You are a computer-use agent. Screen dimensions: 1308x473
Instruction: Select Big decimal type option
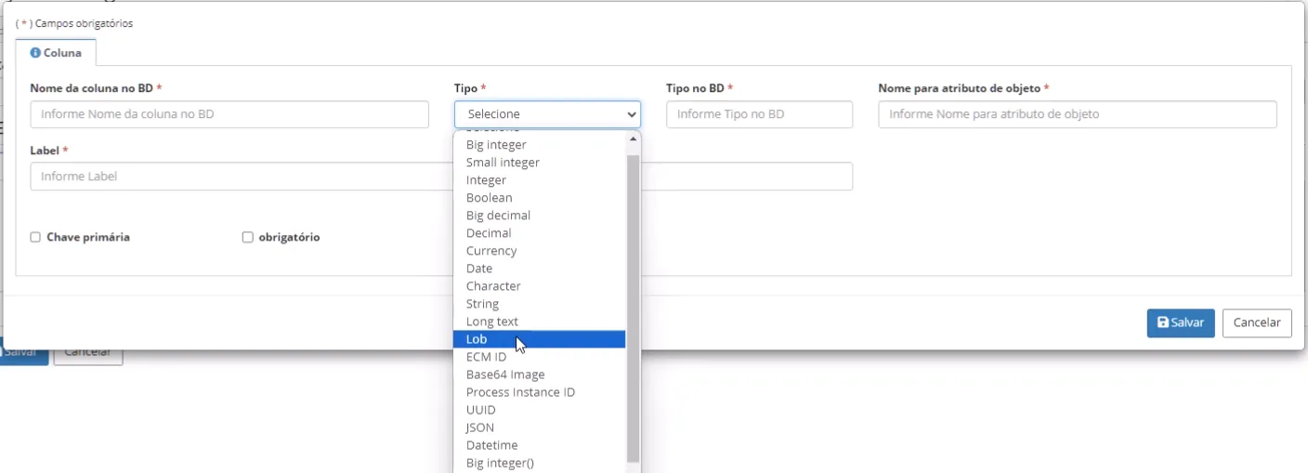539,216
